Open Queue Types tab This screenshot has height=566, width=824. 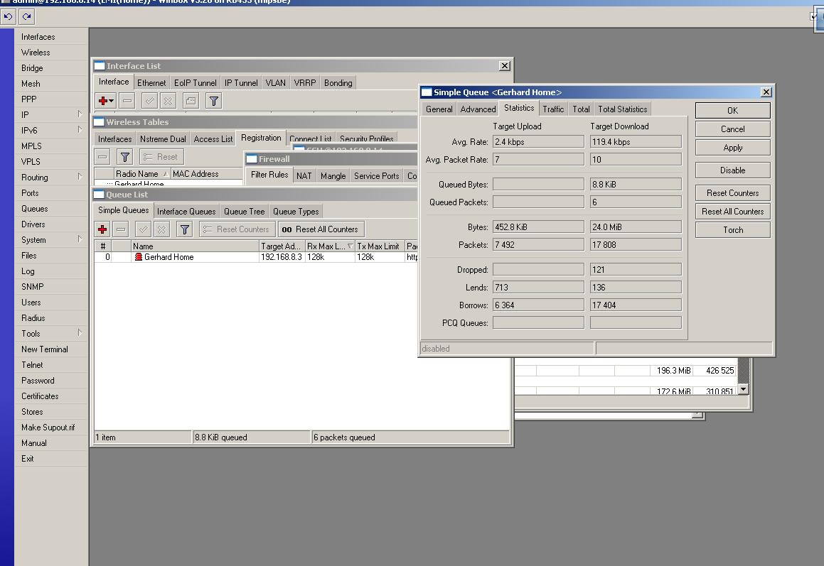(296, 212)
